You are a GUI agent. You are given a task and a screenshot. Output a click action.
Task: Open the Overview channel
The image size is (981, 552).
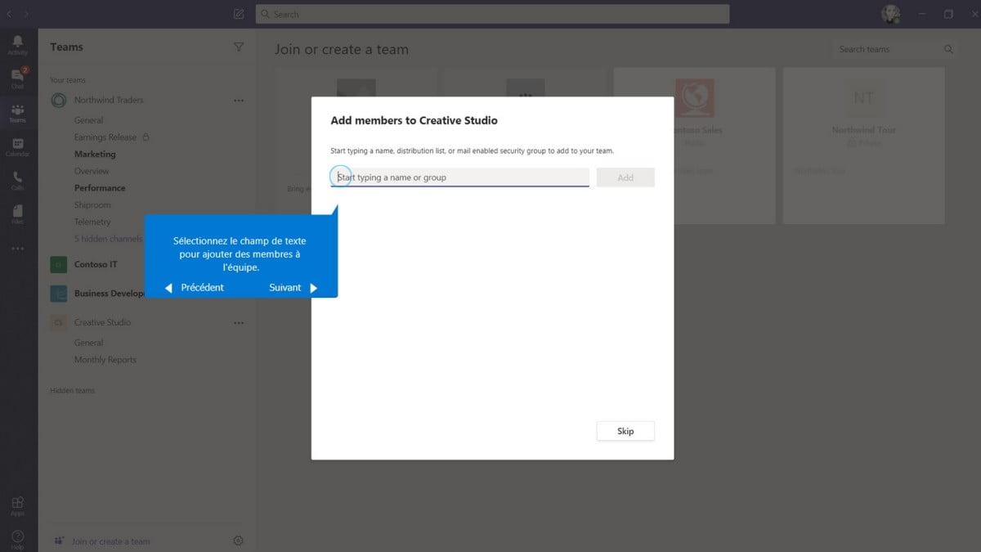coord(92,171)
